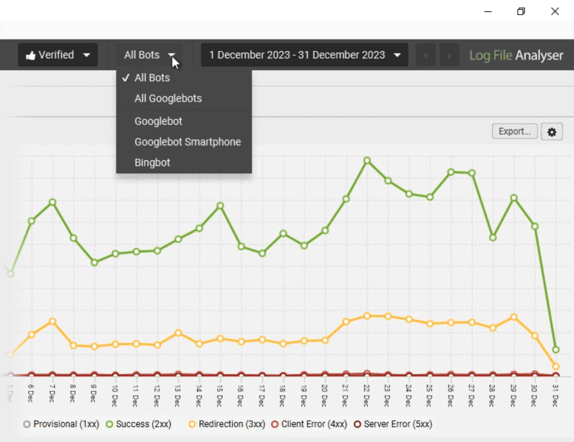Click the next date range arrow
574x442 pixels.
click(x=449, y=55)
